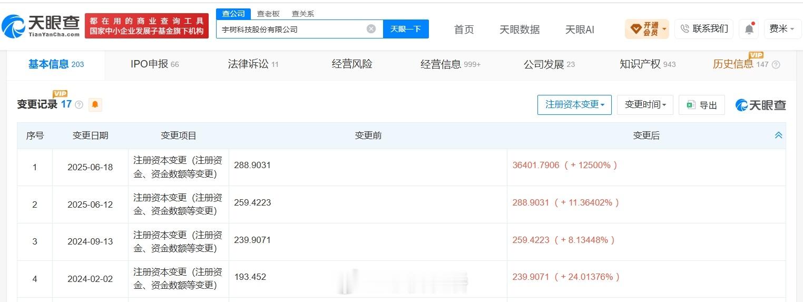This screenshot has height=302, width=803.
Task: Select the 查老板 search tab
Action: 268,14
